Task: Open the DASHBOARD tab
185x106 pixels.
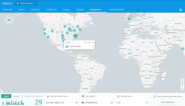Action: pyautogui.click(x=7, y=10)
